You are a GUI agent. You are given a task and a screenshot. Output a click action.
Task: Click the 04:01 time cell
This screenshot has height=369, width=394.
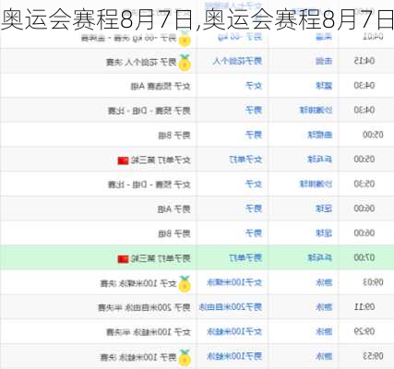[373, 37]
